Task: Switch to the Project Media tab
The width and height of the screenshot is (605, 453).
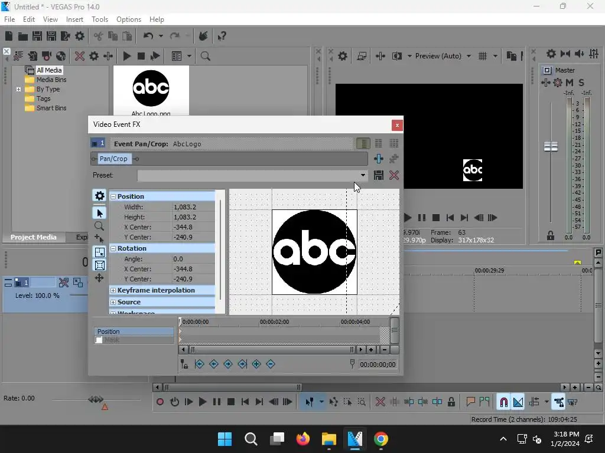Action: click(33, 237)
